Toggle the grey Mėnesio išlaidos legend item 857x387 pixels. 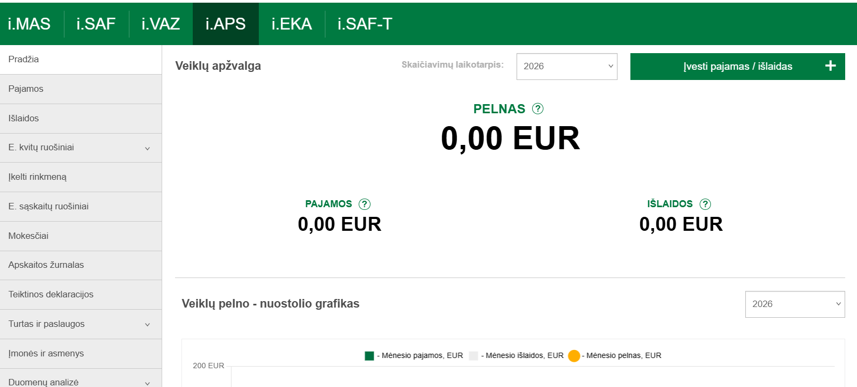click(473, 356)
